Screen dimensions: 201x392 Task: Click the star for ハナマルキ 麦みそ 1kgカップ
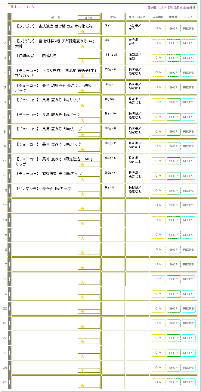click(82, 194)
